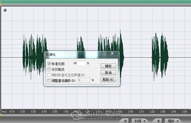Click 0:50 on the time ruler
The width and height of the screenshot is (191, 123).
[x=55, y=112]
